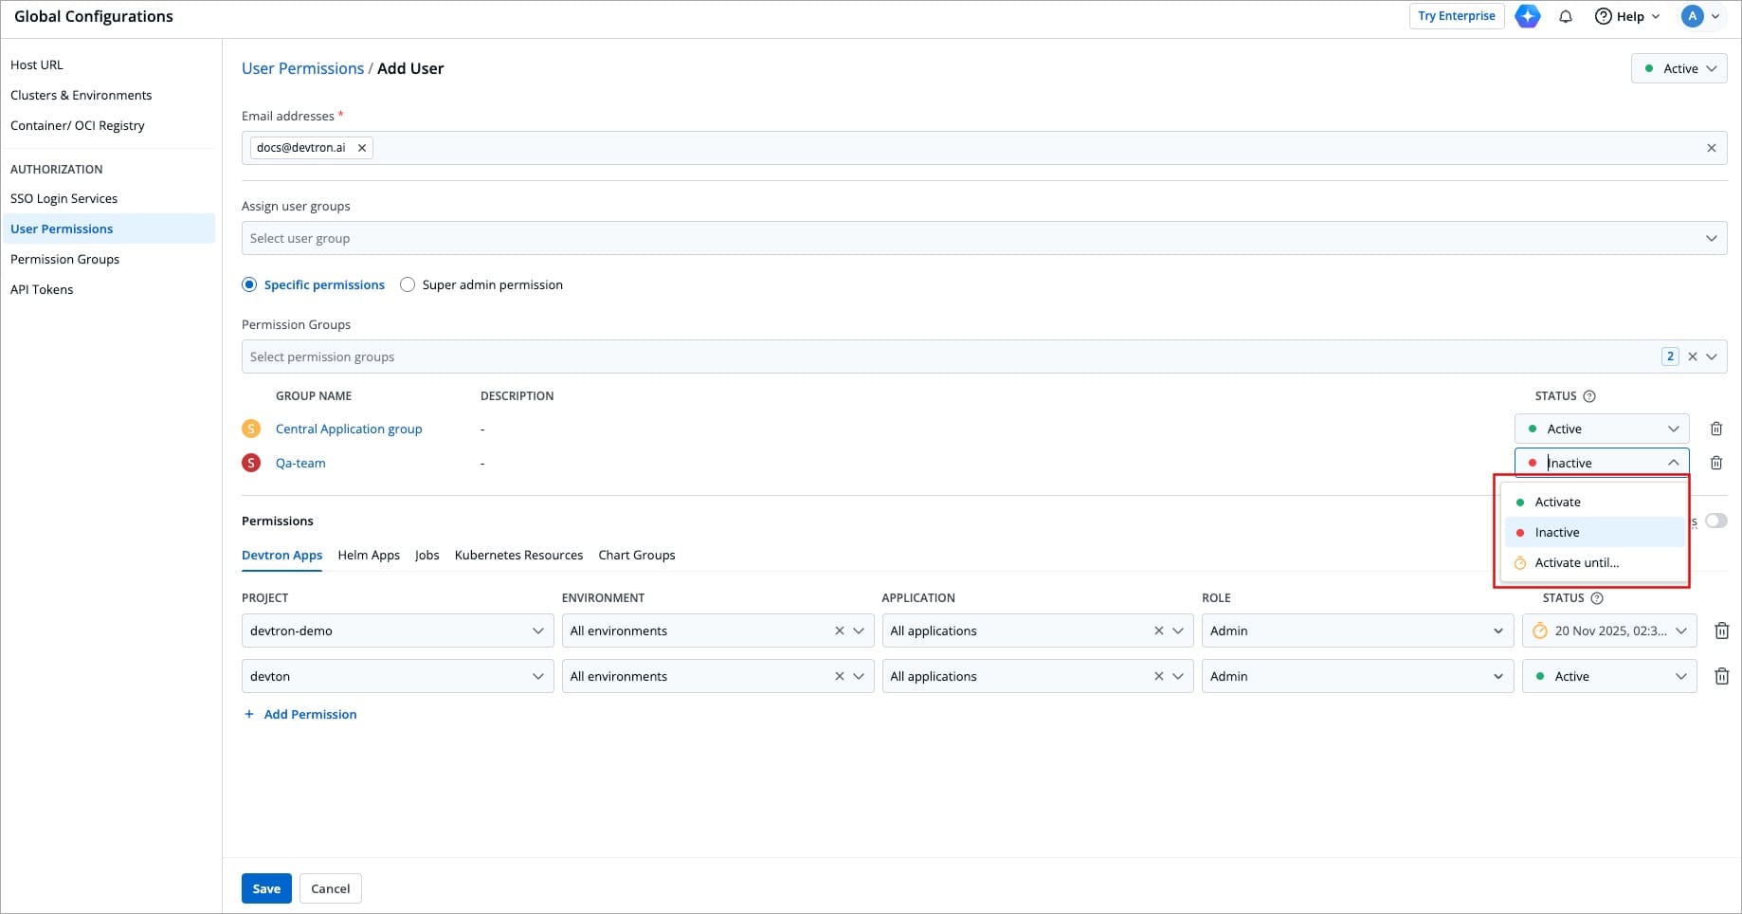Delete the Central Application group row
Screen dimensions: 1742x914
tap(1715, 429)
